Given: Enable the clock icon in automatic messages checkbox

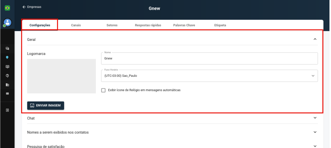Looking at the screenshot, I should tap(103, 90).
